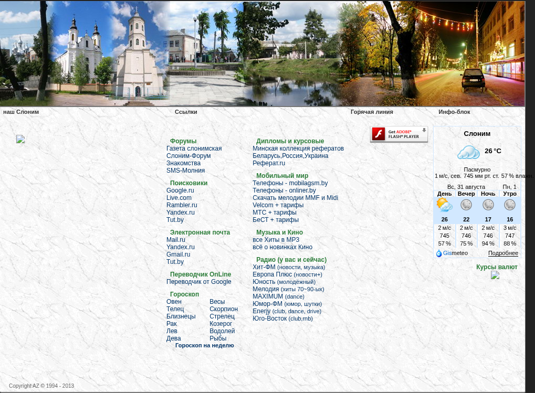
Task: Click the Gismeteo droplet logo
Action: (x=439, y=253)
